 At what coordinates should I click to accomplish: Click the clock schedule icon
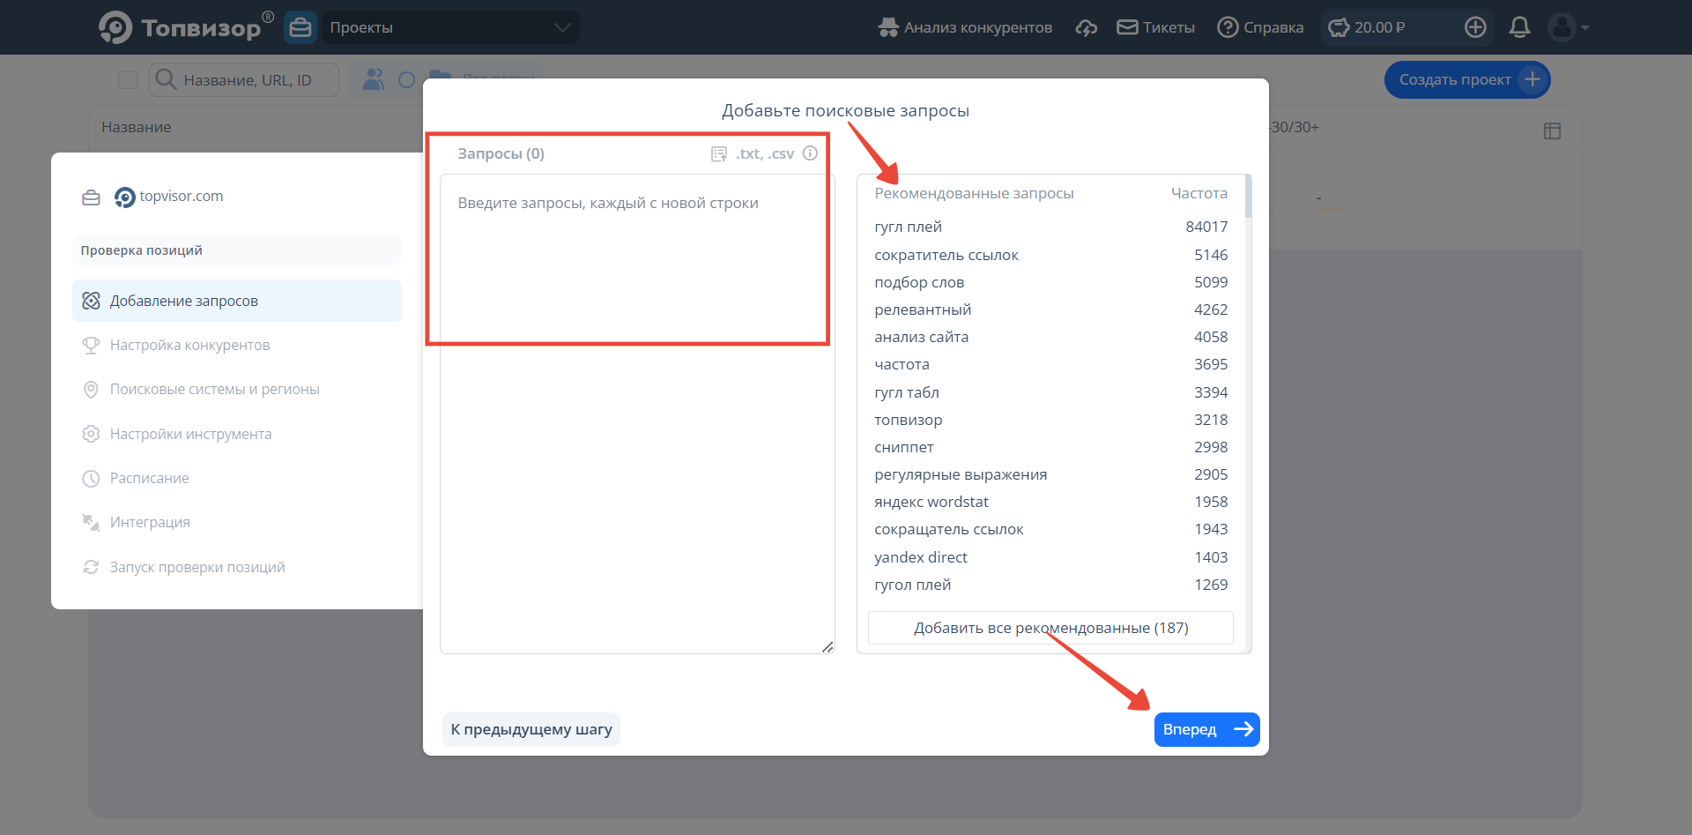click(x=91, y=479)
